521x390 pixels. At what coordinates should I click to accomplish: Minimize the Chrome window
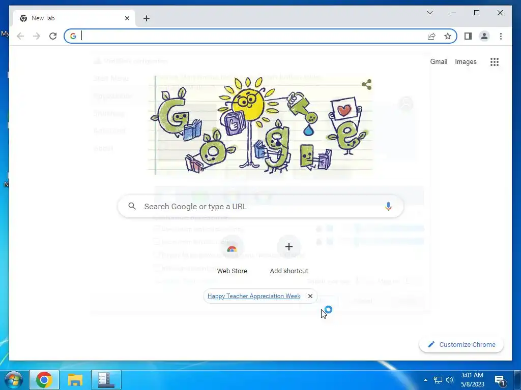click(x=453, y=13)
